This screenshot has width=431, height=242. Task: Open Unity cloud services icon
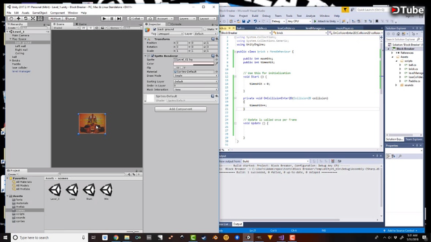[x=150, y=18]
